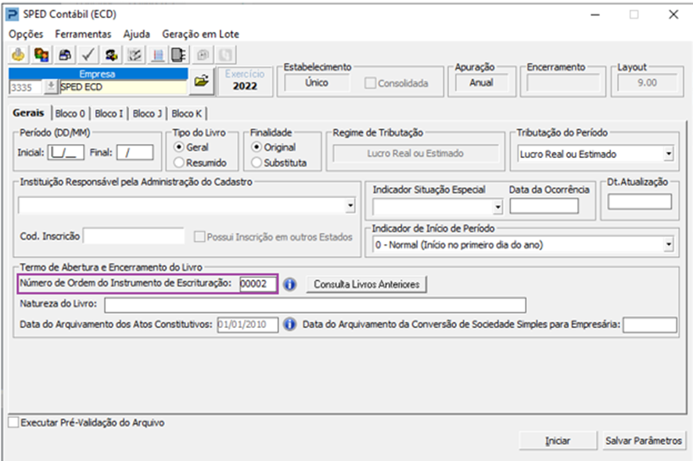Click the empty Encerramento field
This screenshot has width=693, height=461.
coord(563,83)
